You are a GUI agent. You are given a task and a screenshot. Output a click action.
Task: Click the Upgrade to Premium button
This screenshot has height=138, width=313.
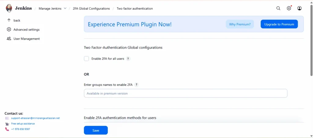279,24
